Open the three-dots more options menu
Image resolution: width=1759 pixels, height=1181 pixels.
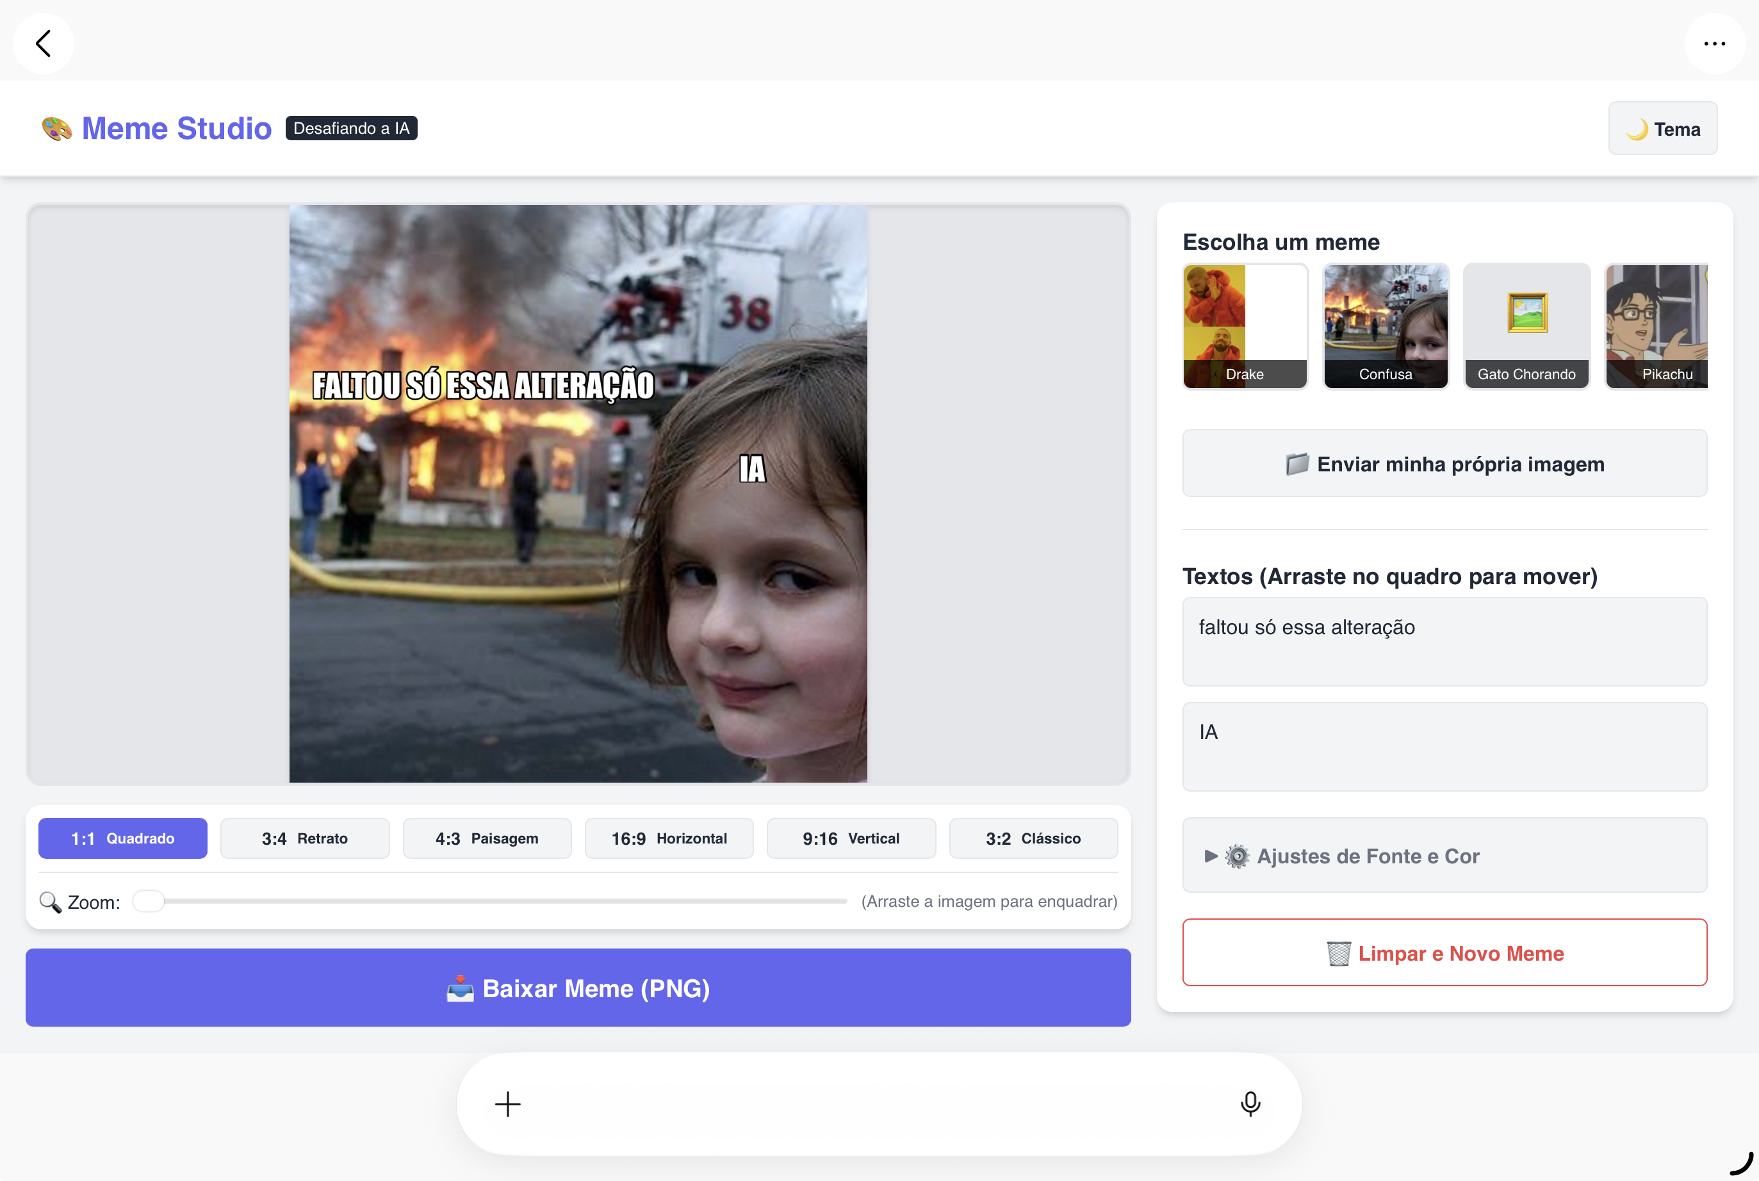pos(1715,43)
